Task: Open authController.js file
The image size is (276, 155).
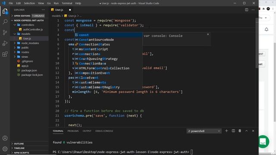Action: [x=29, y=30]
